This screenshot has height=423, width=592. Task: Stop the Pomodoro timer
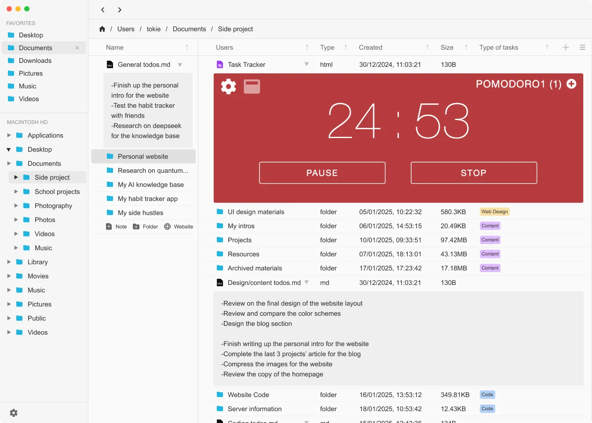click(474, 173)
